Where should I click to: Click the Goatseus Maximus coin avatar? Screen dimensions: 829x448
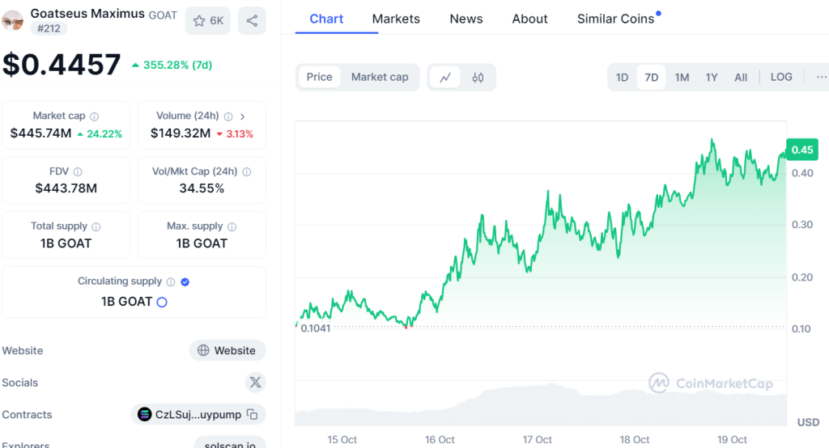coord(12,21)
